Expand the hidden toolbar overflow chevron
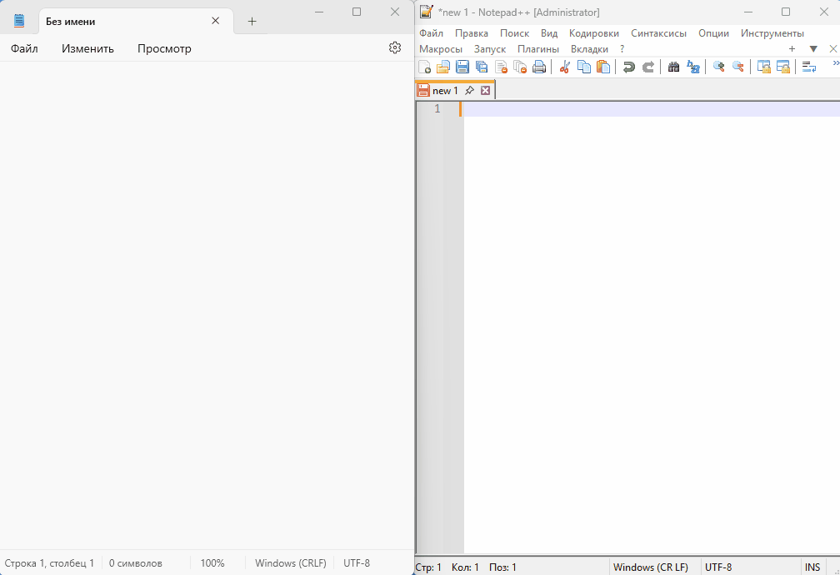The image size is (840, 575). pos(835,64)
